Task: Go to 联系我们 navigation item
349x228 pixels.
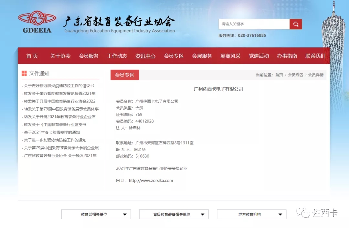Action: tap(315, 56)
